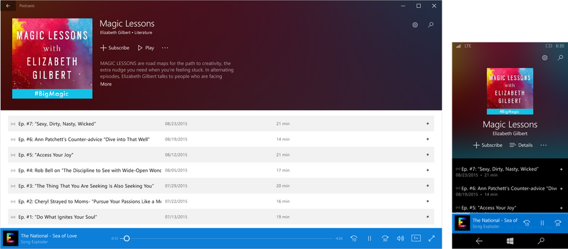Screen dimensions: 568x249
Task: Click the status dot on Ep. #1 row
Action: [428, 217]
